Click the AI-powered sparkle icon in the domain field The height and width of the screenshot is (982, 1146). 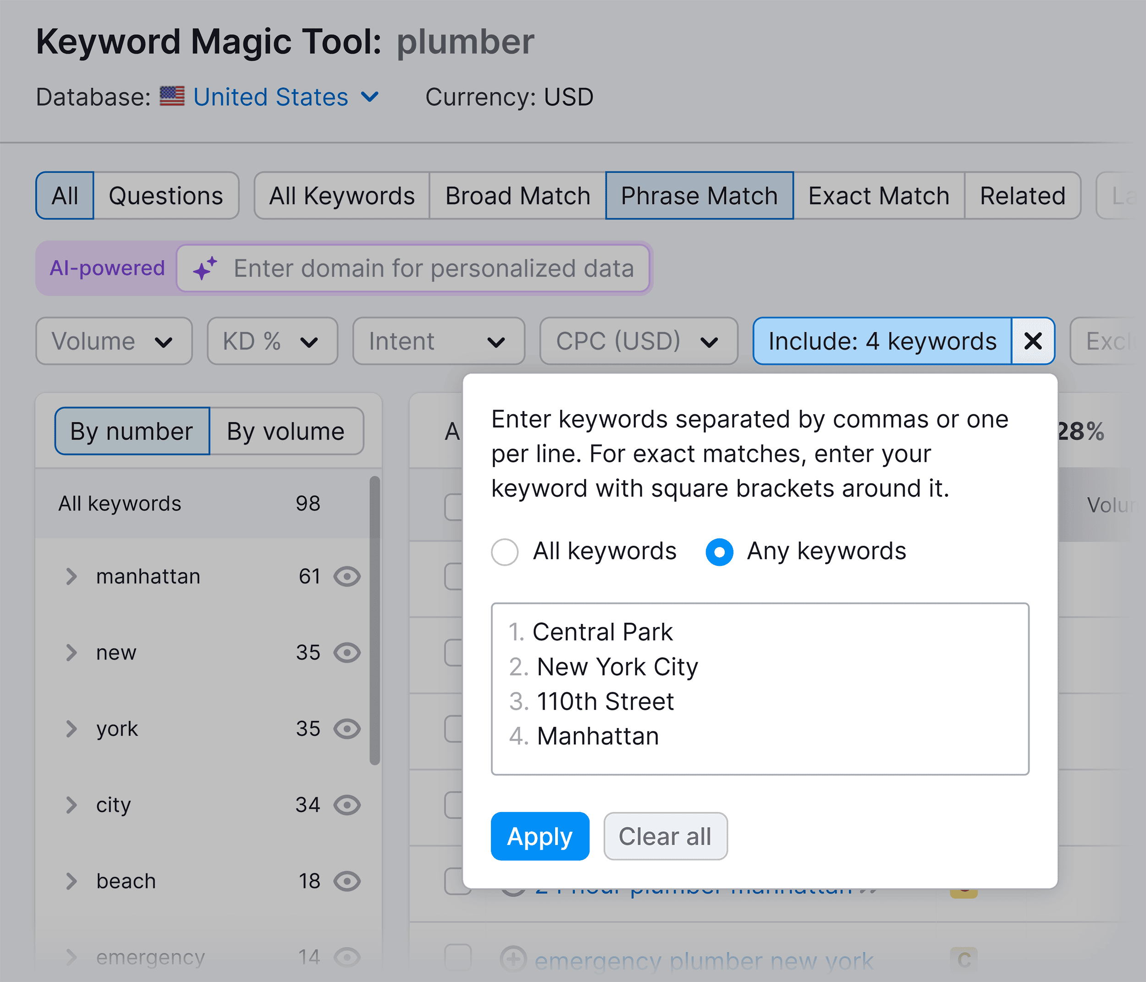[x=205, y=269]
